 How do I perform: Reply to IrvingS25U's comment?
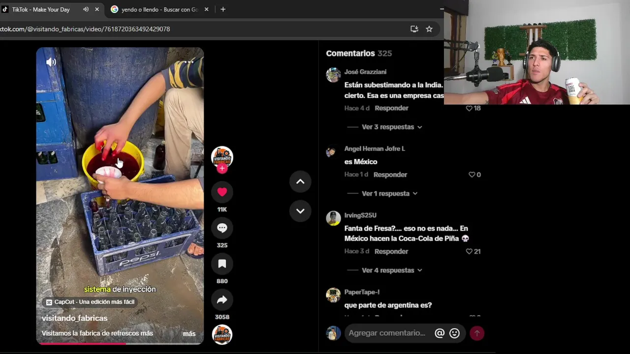point(391,251)
